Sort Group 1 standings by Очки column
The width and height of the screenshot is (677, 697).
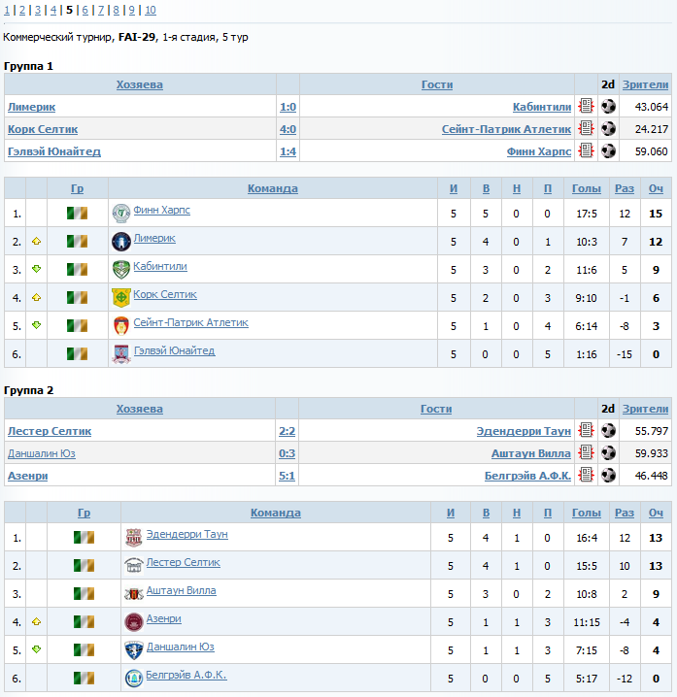click(656, 188)
